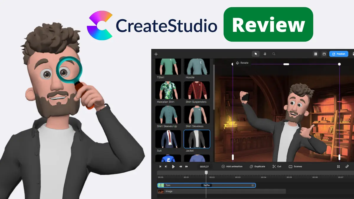The height and width of the screenshot is (199, 354).
Task: Select the pointer/selection tool
Action: (255, 54)
